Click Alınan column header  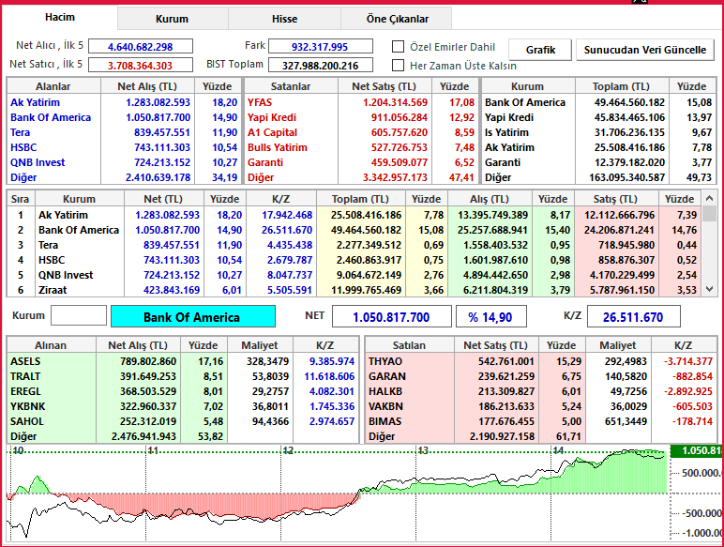[51, 345]
